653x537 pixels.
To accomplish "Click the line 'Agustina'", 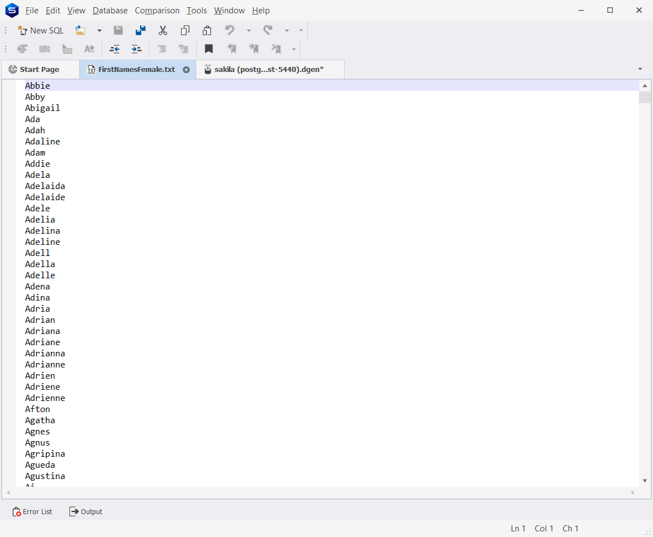I will click(x=45, y=476).
